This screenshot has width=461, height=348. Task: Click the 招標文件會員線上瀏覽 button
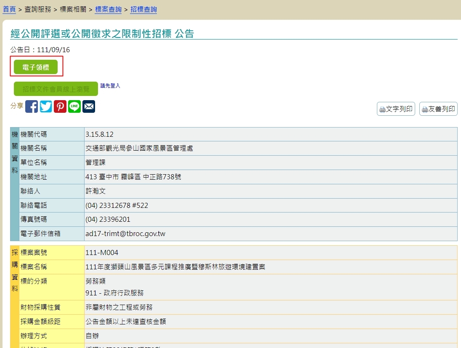tap(56, 89)
